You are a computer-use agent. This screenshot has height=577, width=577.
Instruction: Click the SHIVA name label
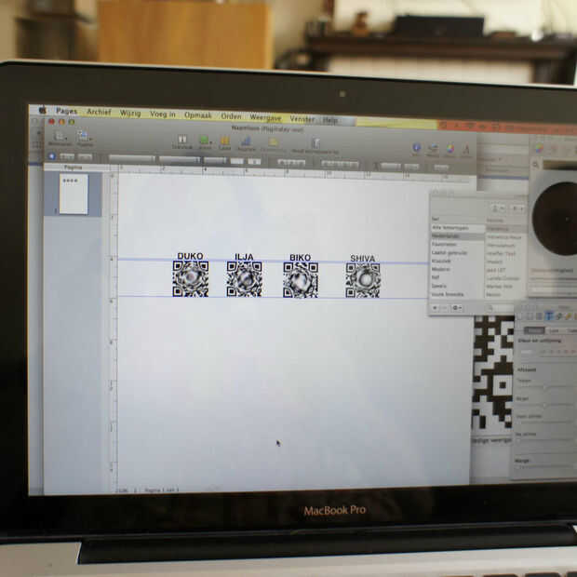(x=362, y=259)
